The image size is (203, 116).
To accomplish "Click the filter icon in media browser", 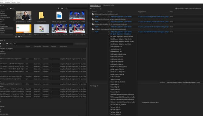I will [x=58, y=8].
